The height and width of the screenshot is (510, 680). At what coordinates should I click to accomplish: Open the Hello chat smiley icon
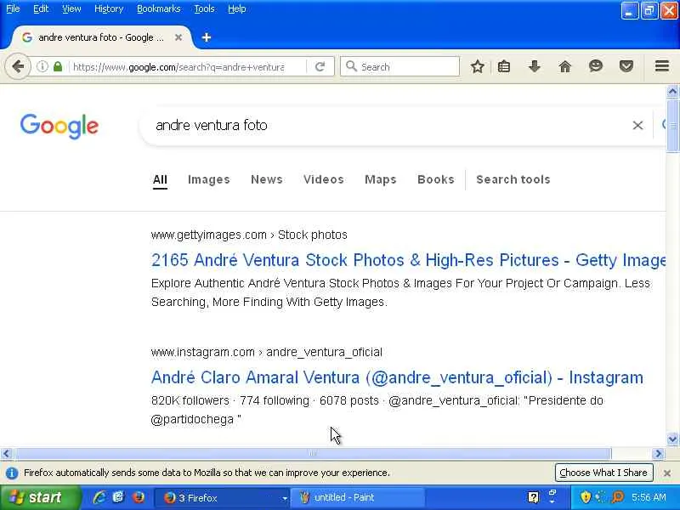click(x=596, y=66)
